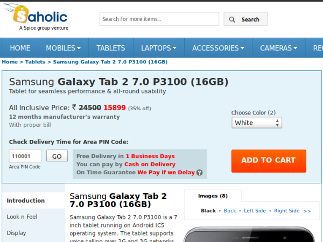This screenshot has height=242, width=323.
Task: Click the GO button for PIN code
Action: click(57, 156)
